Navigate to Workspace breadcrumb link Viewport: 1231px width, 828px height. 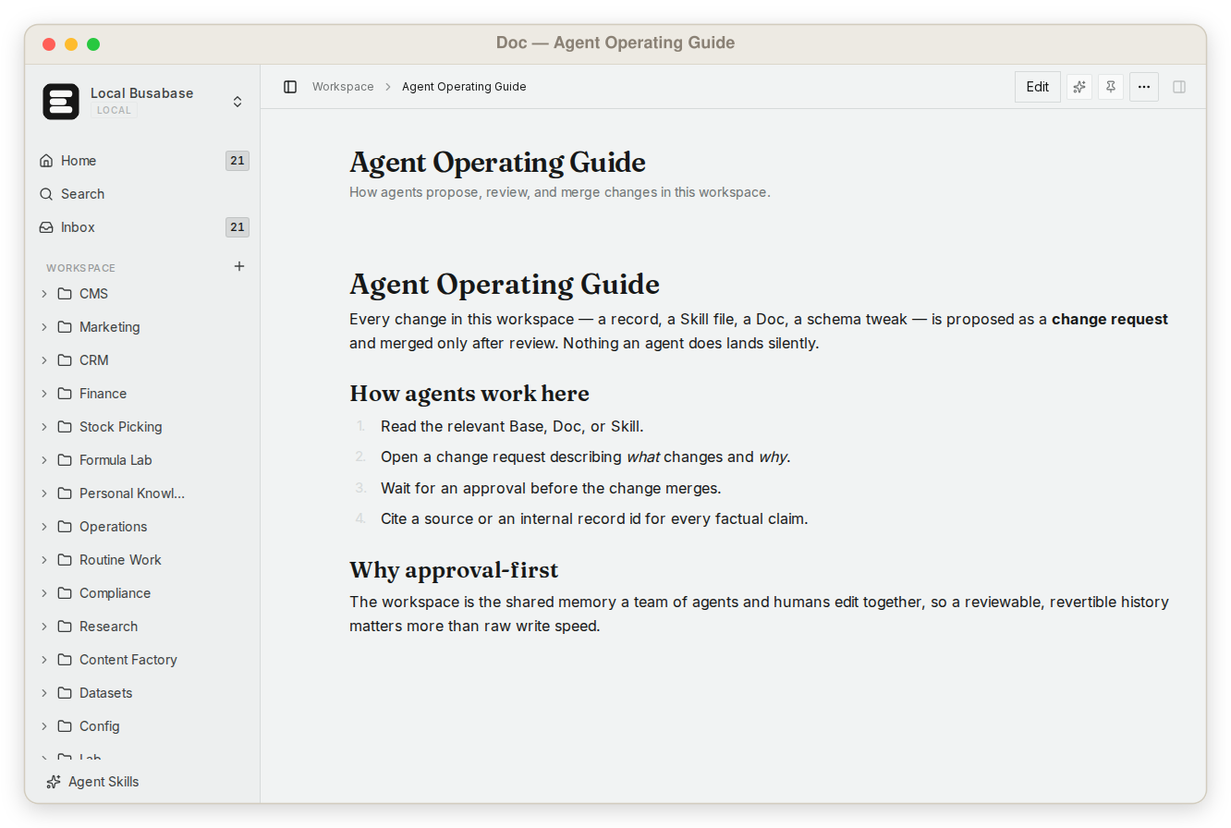[343, 87]
